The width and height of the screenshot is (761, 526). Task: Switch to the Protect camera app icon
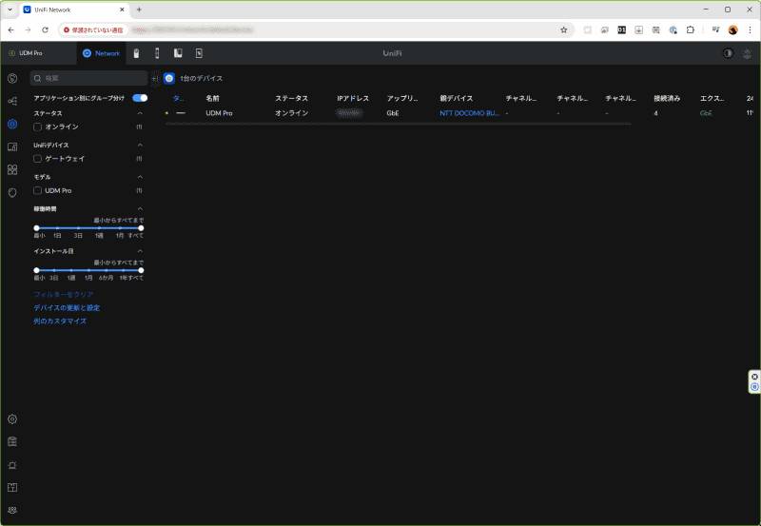pos(136,53)
